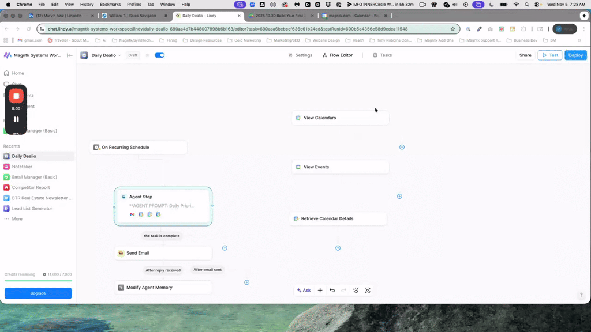Toggle the Daily Dealio agent enabled switch
Screen dimensions: 591x332
click(159, 55)
